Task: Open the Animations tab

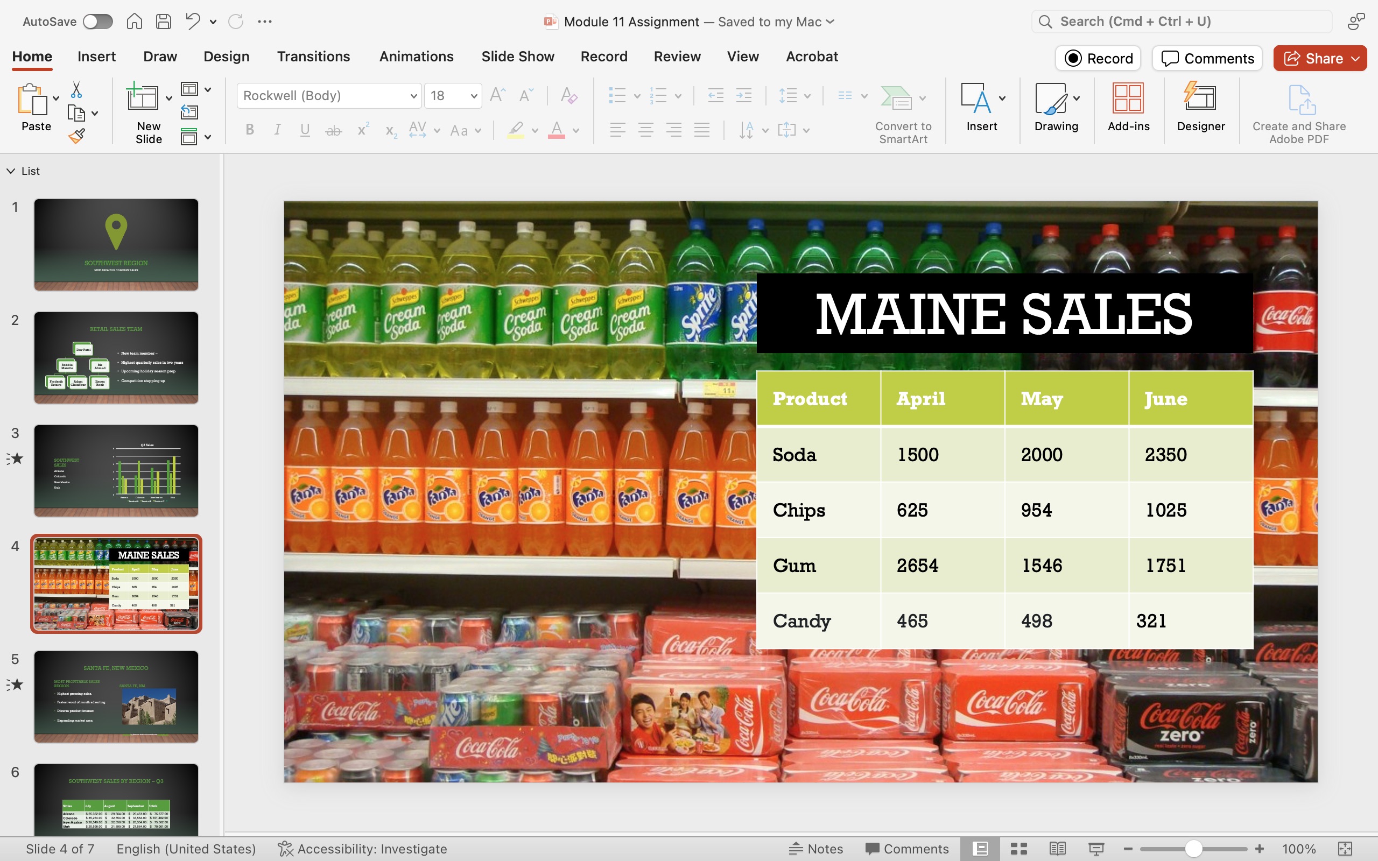Action: 416,57
